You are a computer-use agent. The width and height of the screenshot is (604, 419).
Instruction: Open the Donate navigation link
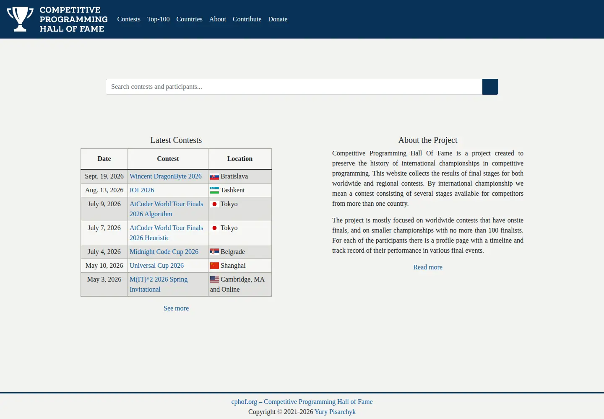click(278, 19)
